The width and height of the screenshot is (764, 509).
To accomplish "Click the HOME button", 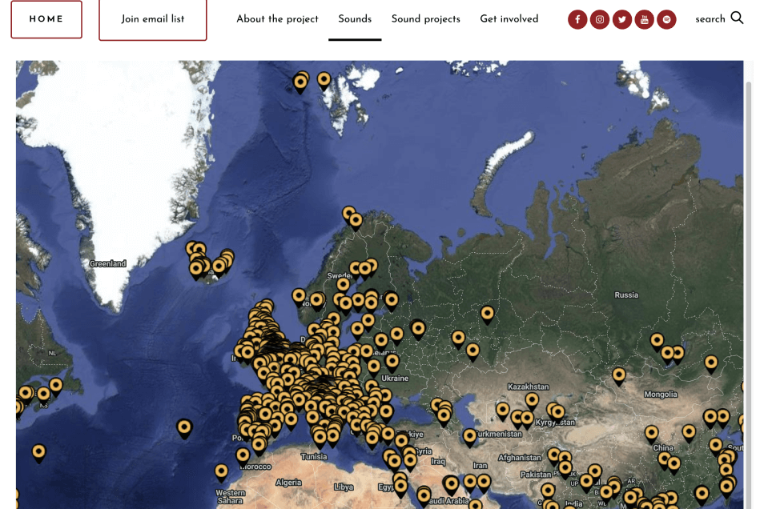I will pos(46,19).
